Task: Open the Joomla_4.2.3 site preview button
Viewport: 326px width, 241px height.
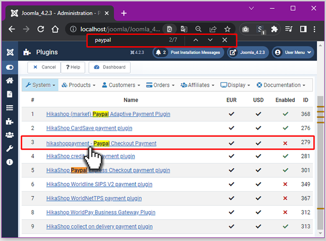Action: pos(248,53)
